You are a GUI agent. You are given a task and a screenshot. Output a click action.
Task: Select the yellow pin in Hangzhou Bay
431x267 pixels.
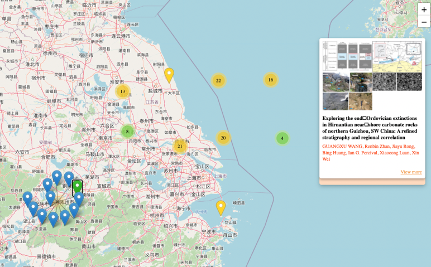tap(221, 207)
